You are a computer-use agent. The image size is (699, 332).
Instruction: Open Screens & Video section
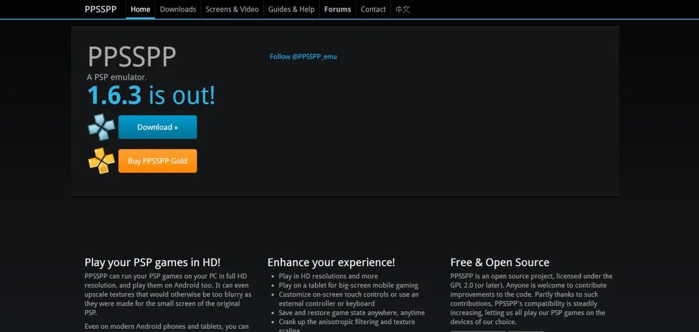click(232, 9)
